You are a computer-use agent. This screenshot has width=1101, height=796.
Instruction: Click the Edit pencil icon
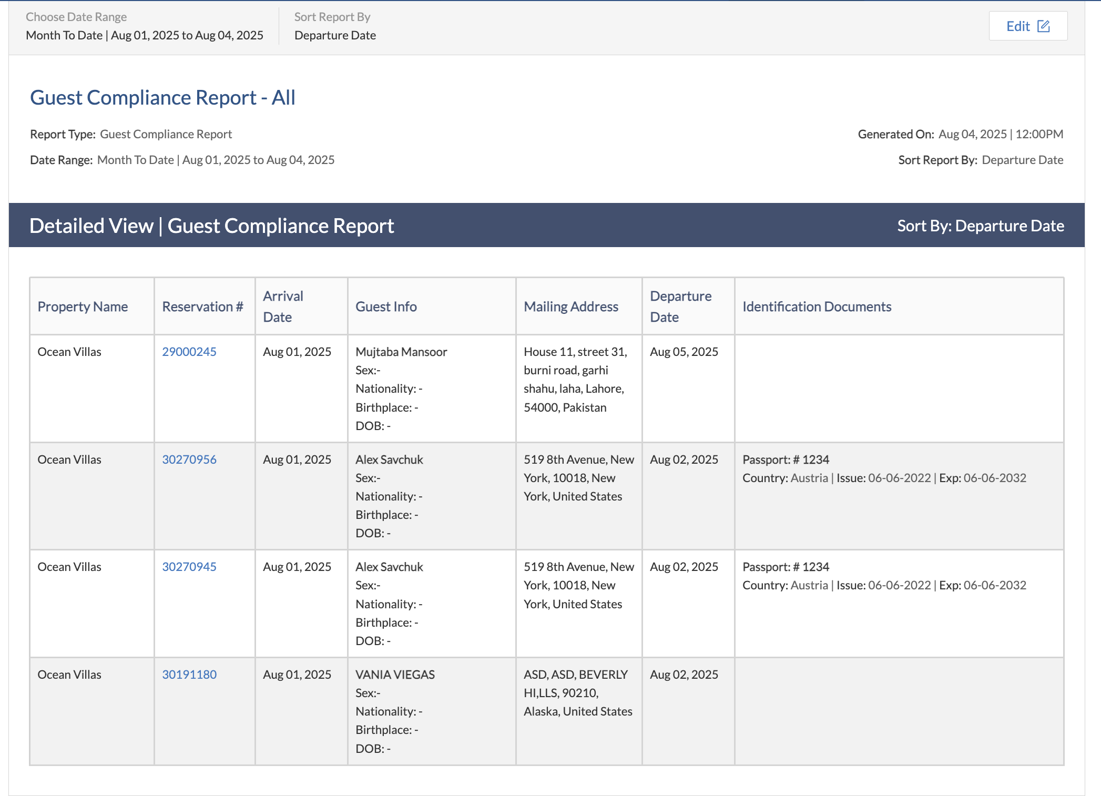[x=1043, y=26]
